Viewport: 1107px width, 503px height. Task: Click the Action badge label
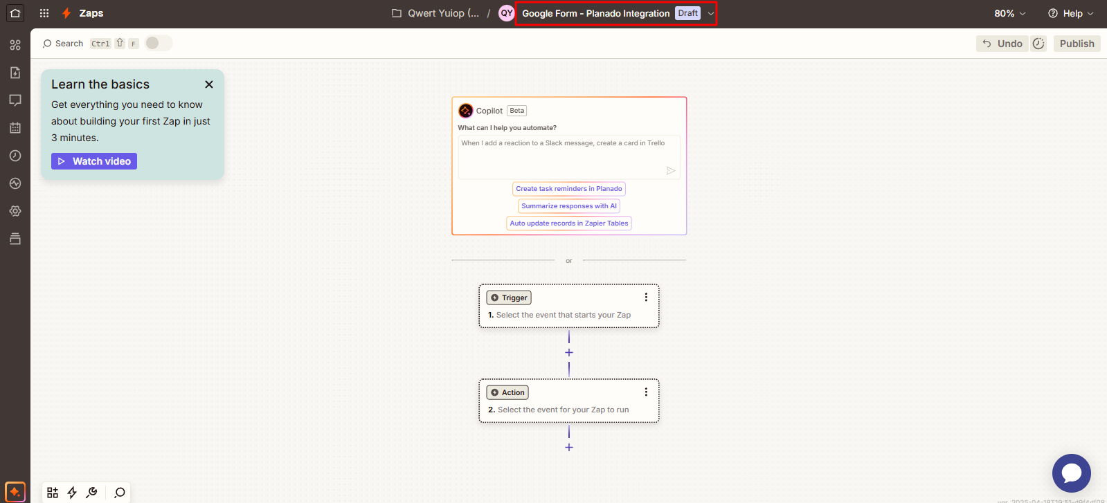coord(508,392)
